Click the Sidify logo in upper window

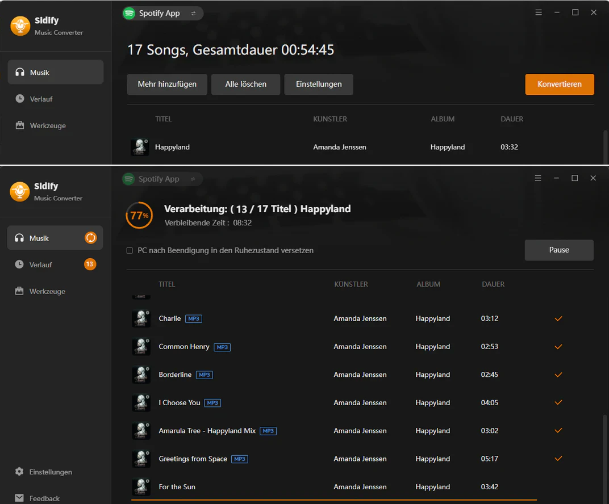[x=20, y=26]
